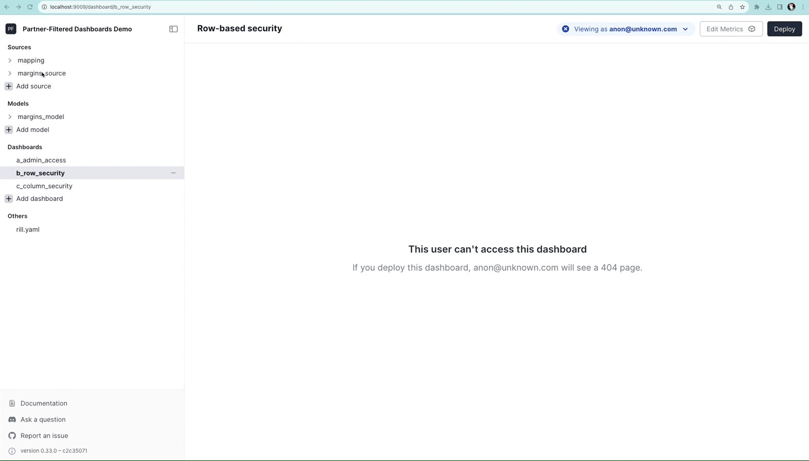Click the Deploy button

[x=784, y=29]
